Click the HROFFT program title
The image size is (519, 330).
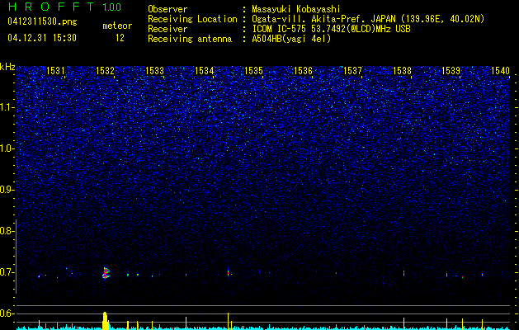[x=51, y=7]
